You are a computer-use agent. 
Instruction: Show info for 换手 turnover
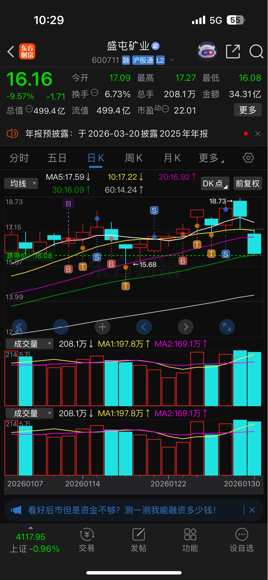[94, 93]
